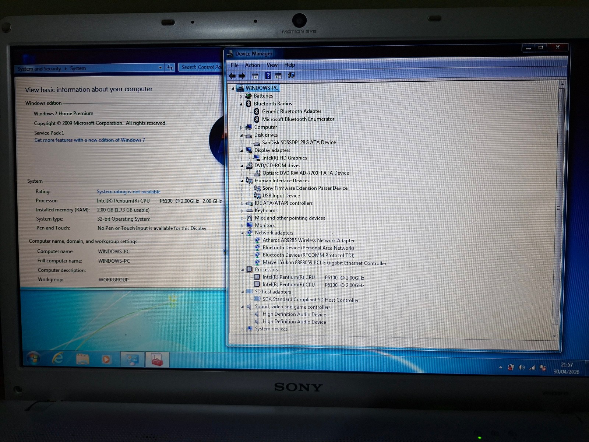Open Windows Explorer folder taskbar icon

tap(82, 359)
